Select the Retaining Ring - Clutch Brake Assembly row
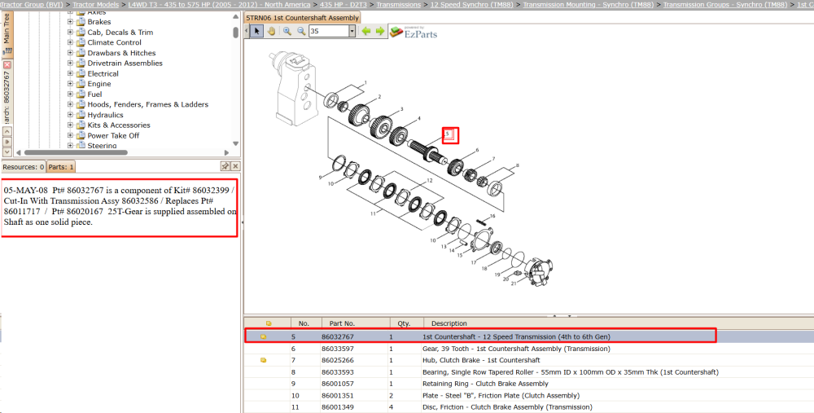 tap(529, 384)
